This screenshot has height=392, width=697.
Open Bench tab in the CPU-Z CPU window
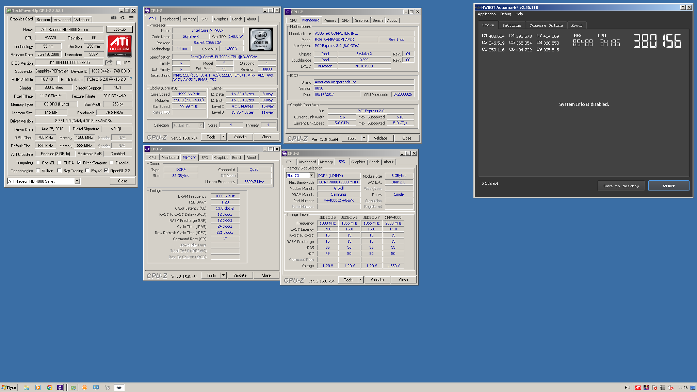tap(237, 19)
